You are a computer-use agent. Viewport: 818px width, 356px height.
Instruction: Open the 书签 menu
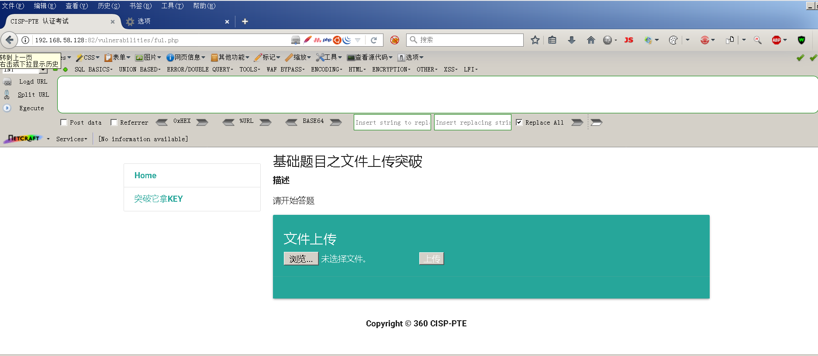coord(141,6)
